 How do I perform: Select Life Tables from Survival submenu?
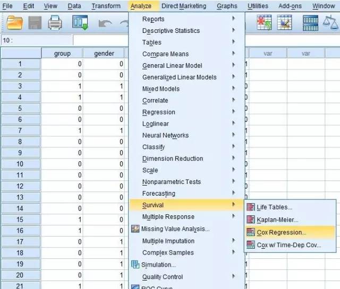click(x=274, y=207)
